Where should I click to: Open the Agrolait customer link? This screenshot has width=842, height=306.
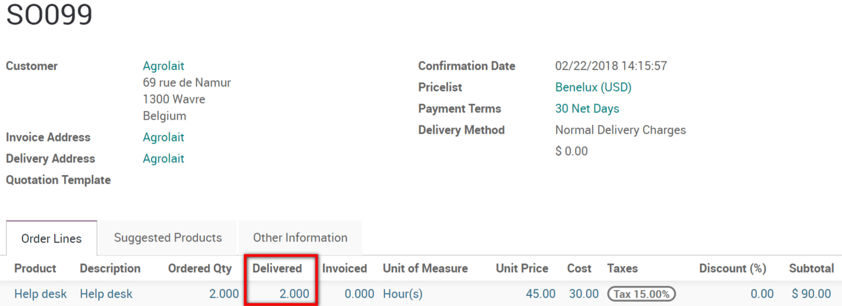coord(164,66)
